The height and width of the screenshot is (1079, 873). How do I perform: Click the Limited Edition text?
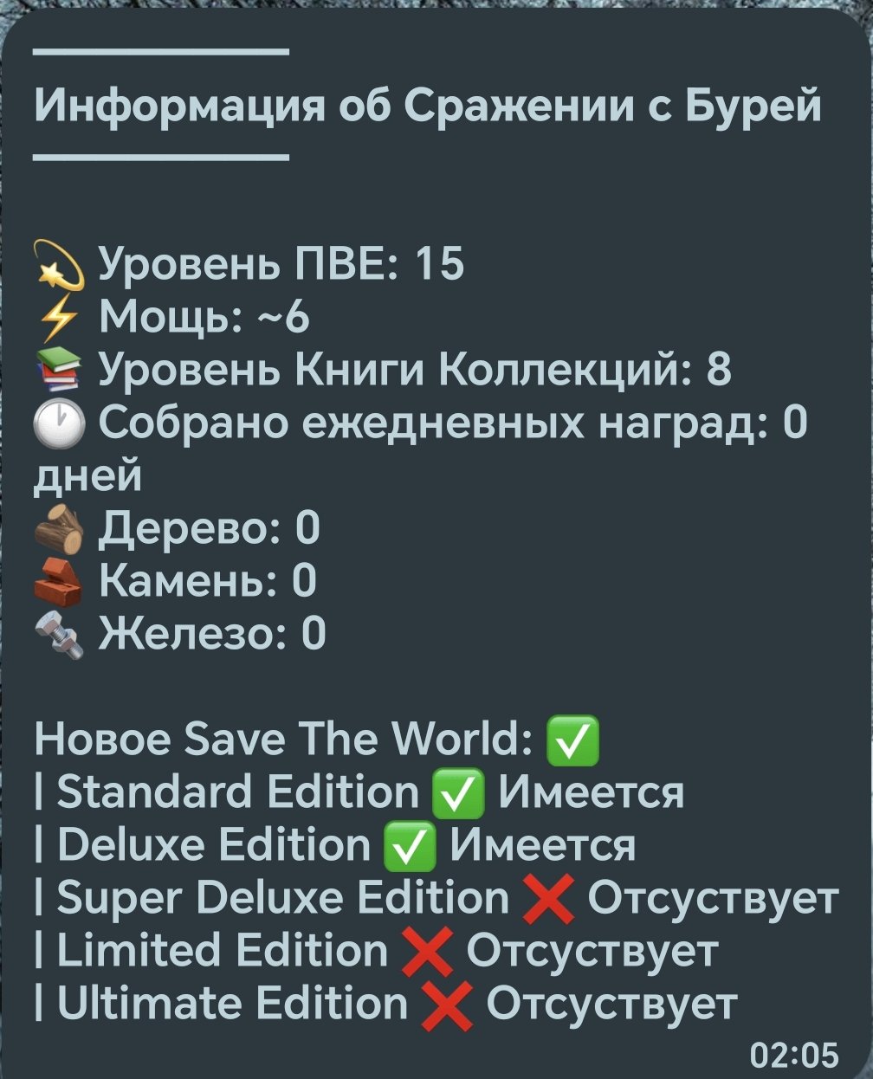click(223, 953)
